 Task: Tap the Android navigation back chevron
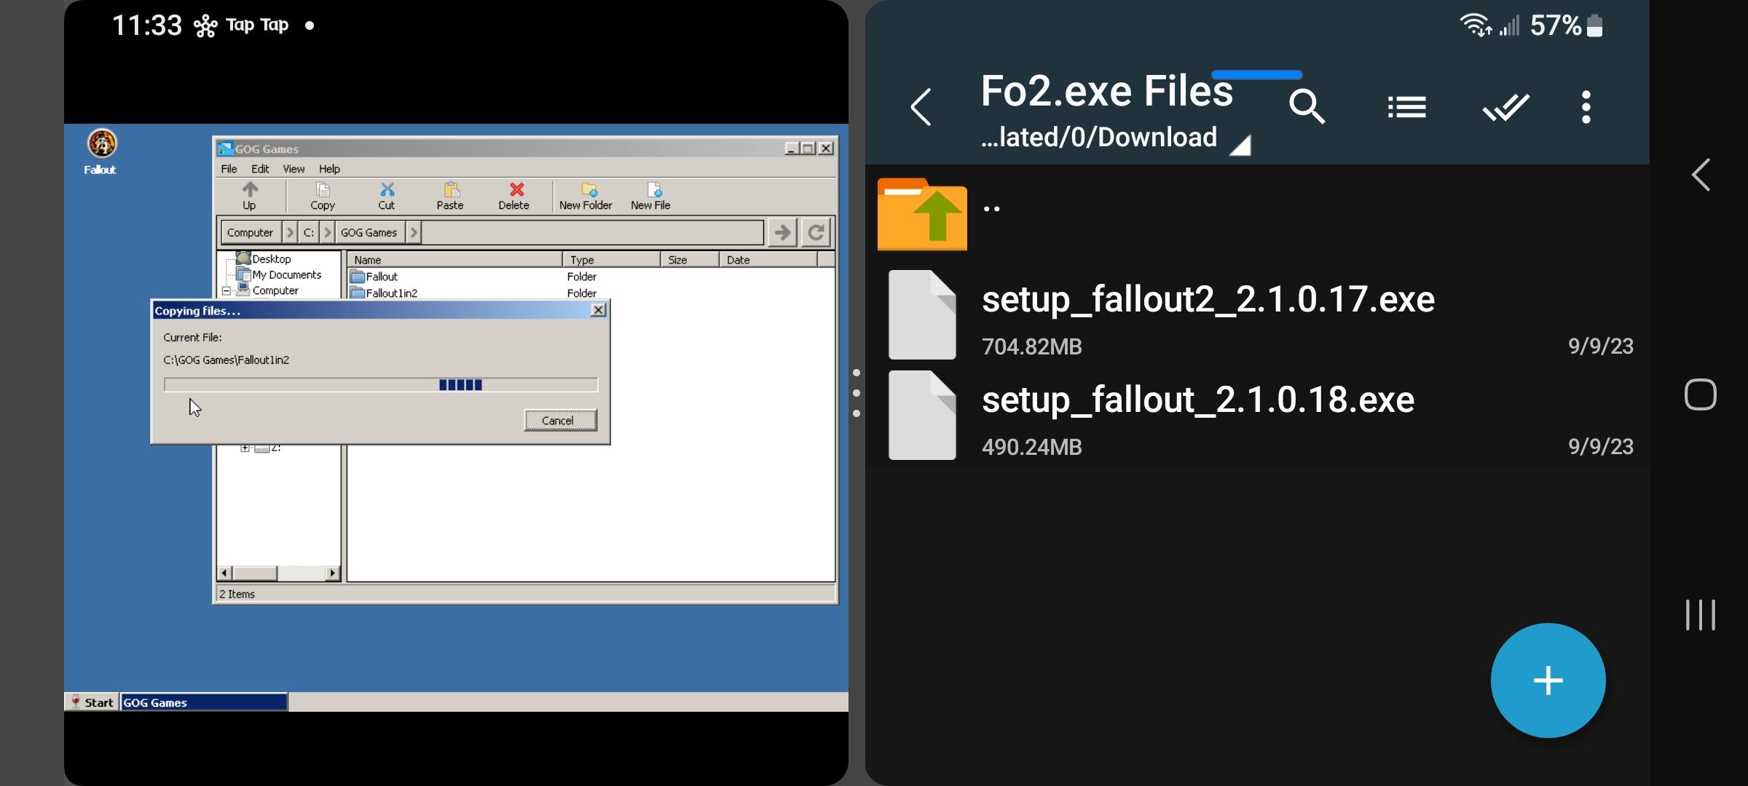[x=1701, y=175]
